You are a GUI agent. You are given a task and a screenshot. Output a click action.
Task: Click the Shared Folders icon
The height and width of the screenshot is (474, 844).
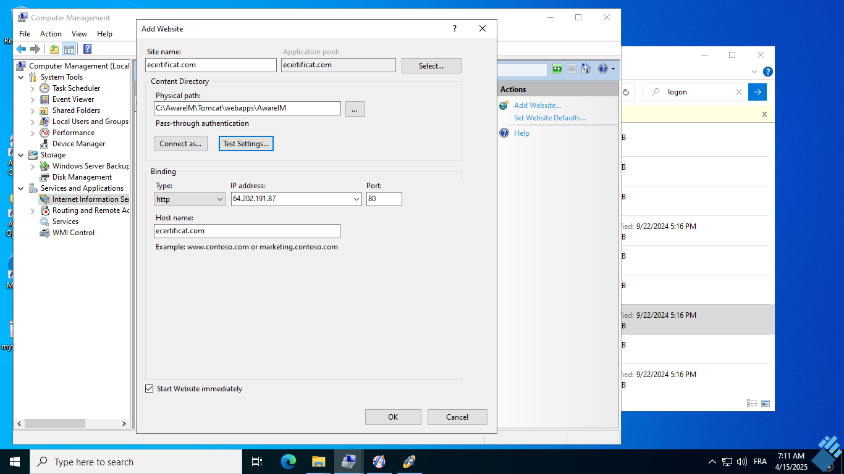tap(44, 110)
